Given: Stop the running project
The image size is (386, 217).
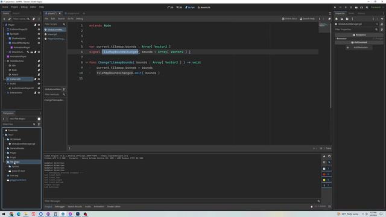Looking at the screenshot, I should coord(346,7).
